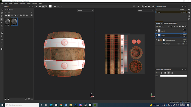The height and width of the screenshot is (107, 191).
Task: Hide the Wood Ship Hull Old folder
Action: coord(156,40)
